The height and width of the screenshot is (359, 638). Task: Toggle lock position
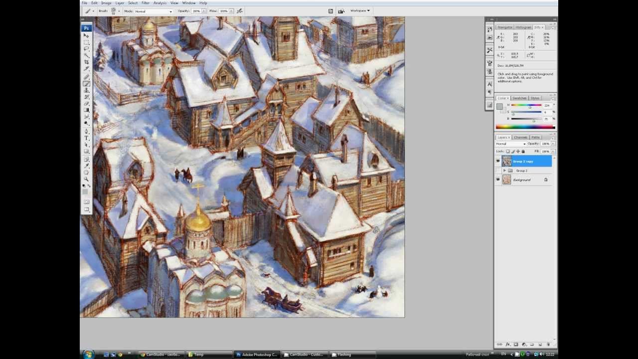pyautogui.click(x=518, y=152)
